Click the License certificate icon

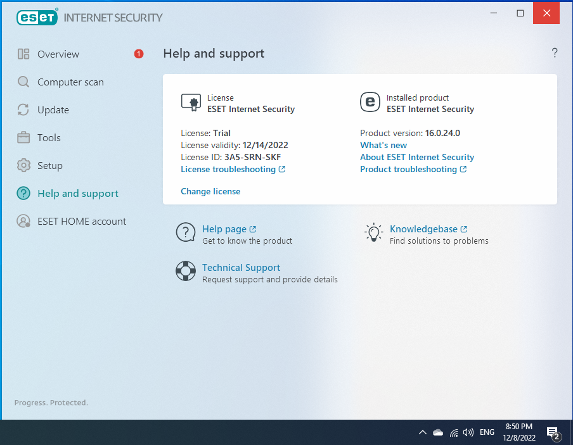pos(191,103)
